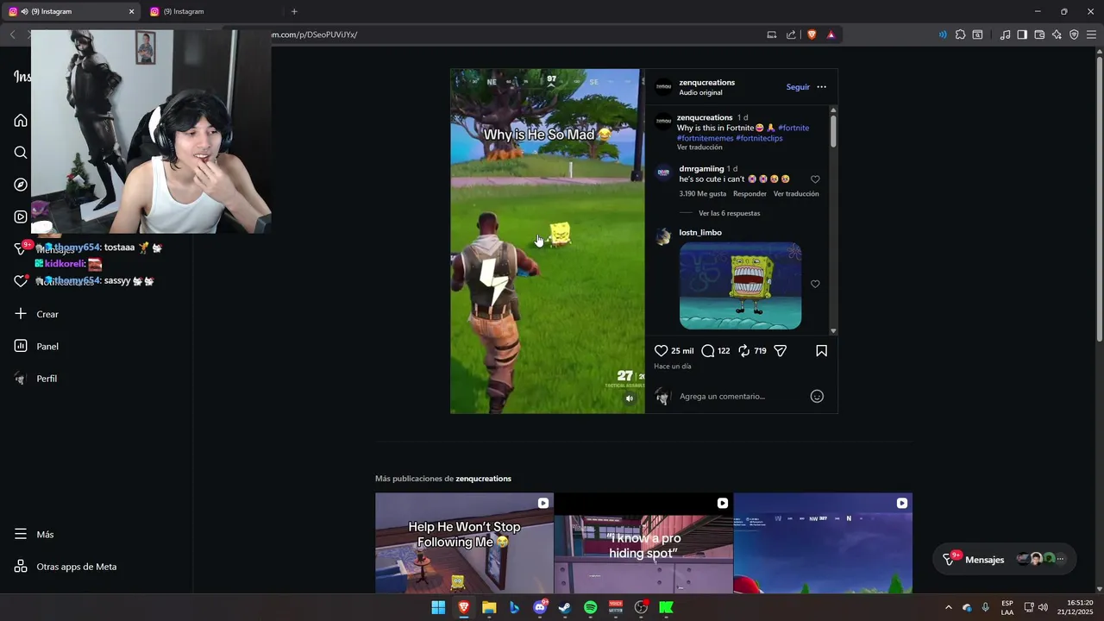
Task: Like the post with heart icon
Action: pos(661,351)
